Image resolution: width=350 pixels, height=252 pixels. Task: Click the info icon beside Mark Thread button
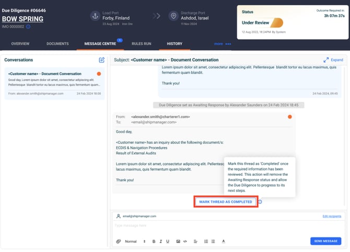260,202
